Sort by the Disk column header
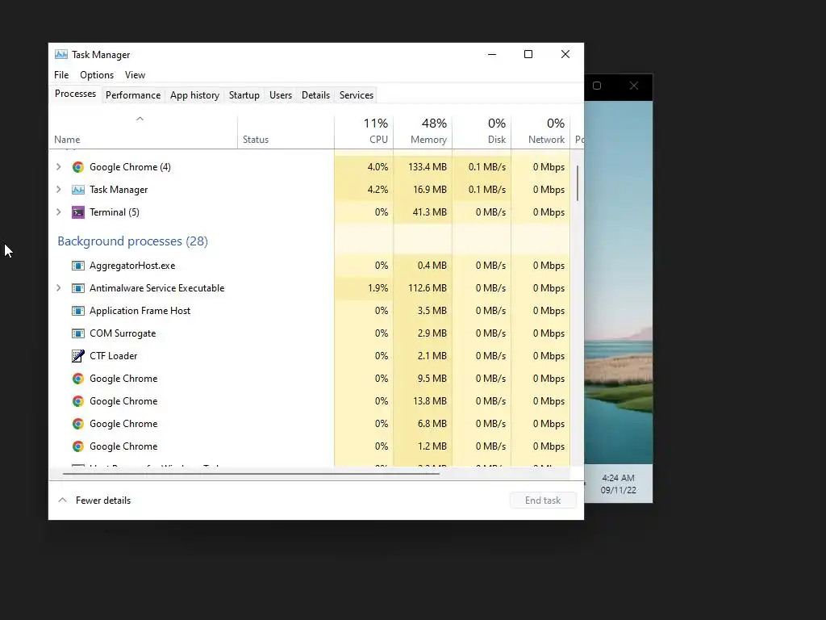The width and height of the screenshot is (826, 620). point(482,131)
